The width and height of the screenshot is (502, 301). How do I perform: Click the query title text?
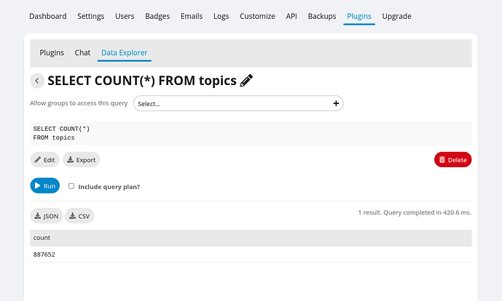142,81
